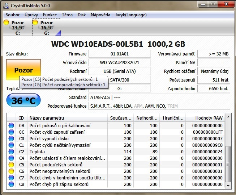Viewport: 236px width, 195px height.
Task: Click the yellow status circle for disk G:
Action: coord(35,22)
